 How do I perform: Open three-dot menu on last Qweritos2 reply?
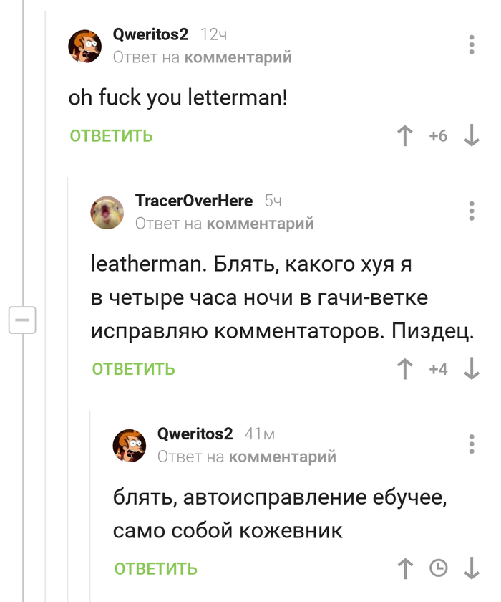472,444
